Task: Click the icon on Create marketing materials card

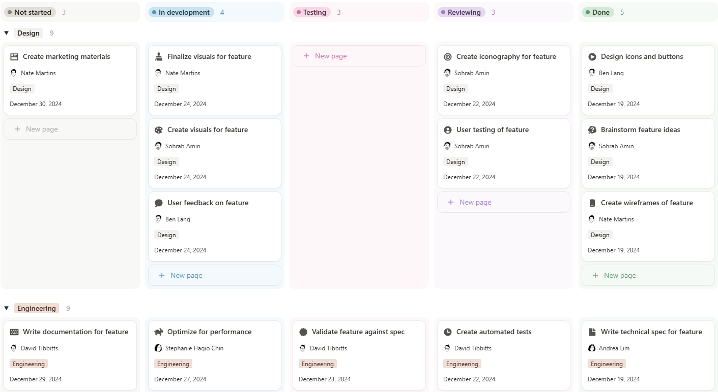Action: pos(14,57)
